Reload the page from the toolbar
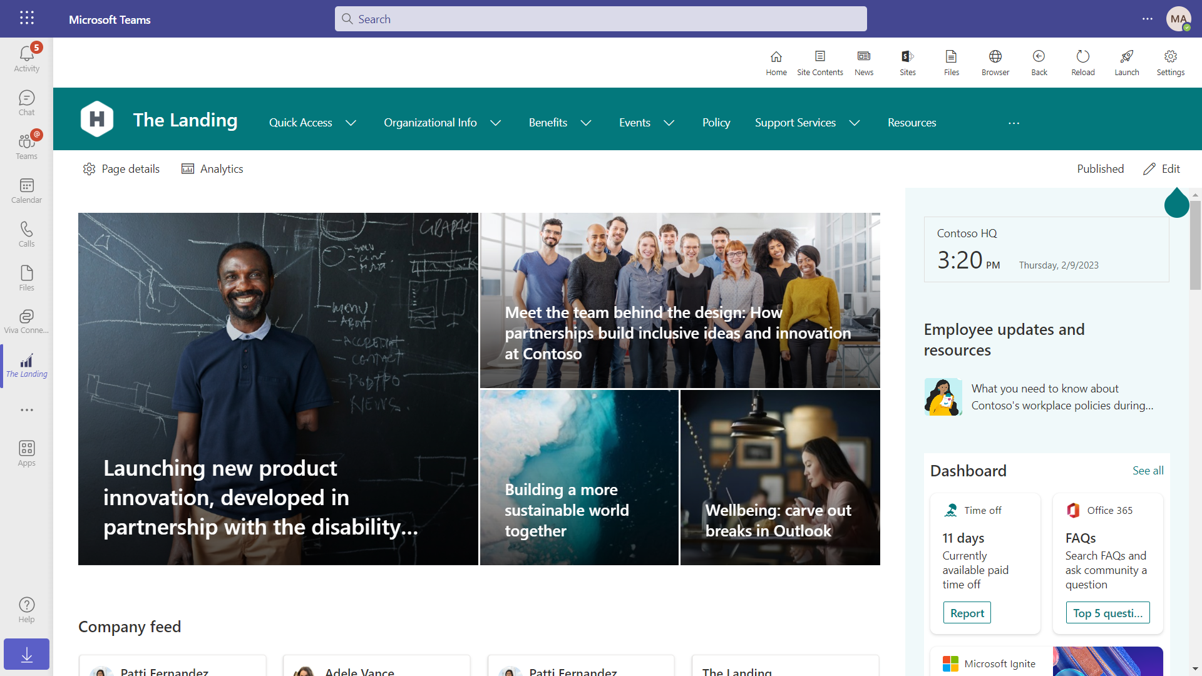 click(1083, 63)
